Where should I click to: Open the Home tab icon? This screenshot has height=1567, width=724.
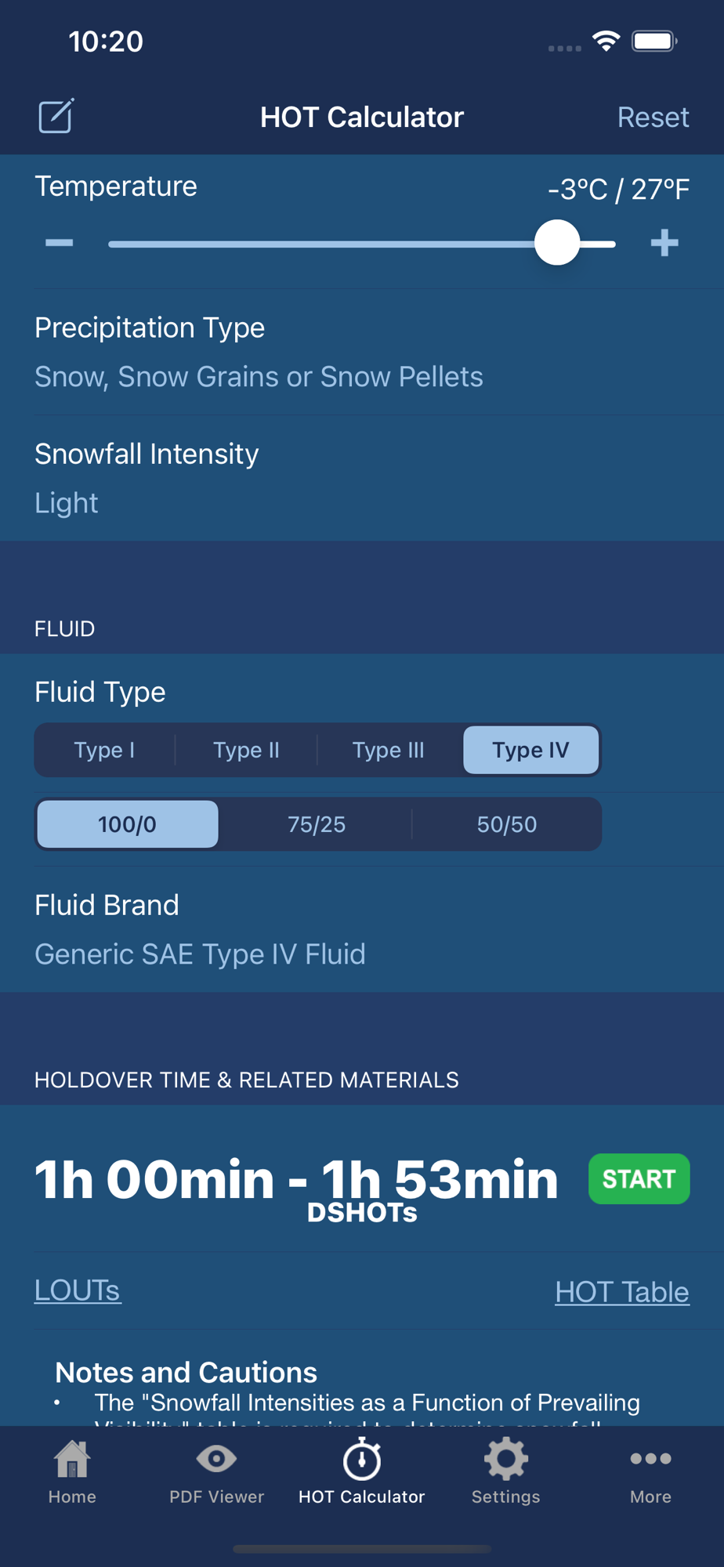tap(72, 1459)
